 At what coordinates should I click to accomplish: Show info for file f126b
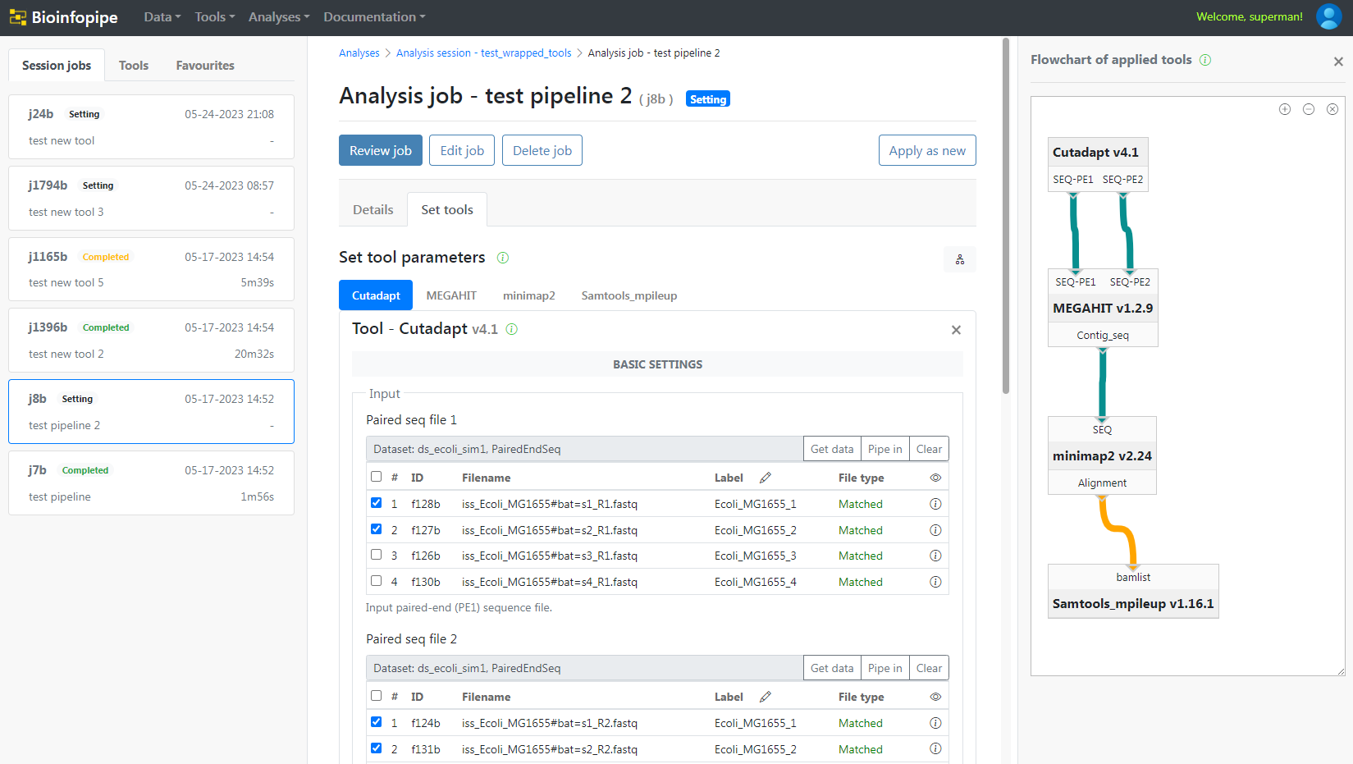click(x=935, y=556)
